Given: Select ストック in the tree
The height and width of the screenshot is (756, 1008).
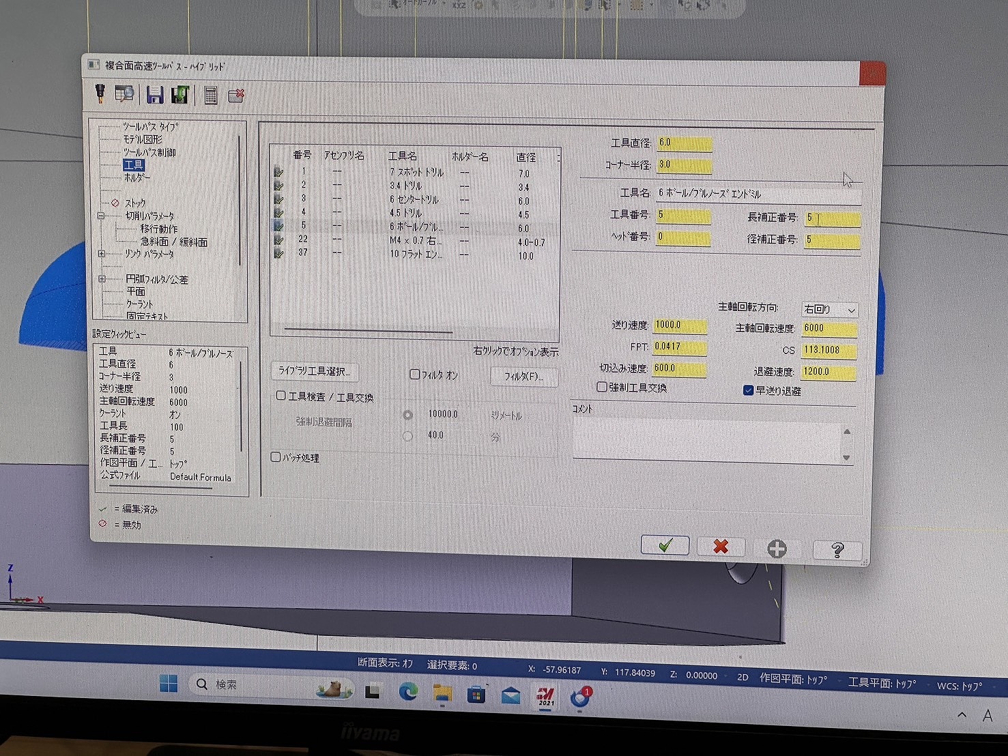Looking at the screenshot, I should tap(135, 203).
